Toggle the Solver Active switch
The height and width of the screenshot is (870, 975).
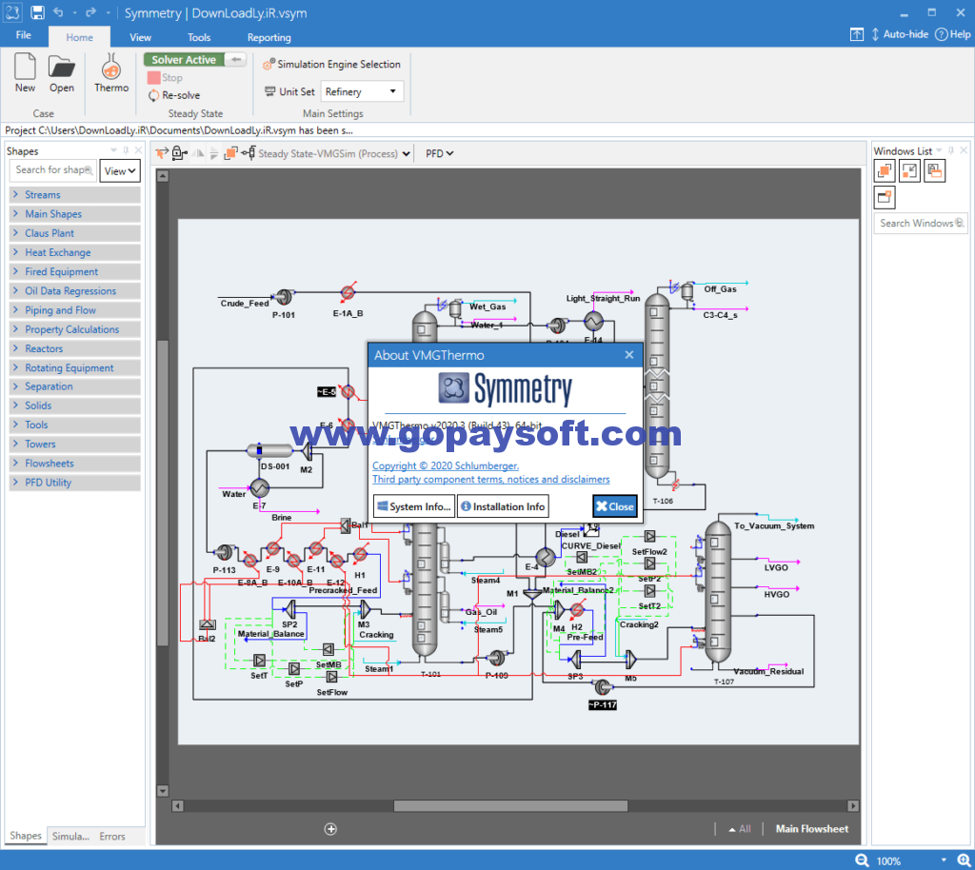coord(195,60)
